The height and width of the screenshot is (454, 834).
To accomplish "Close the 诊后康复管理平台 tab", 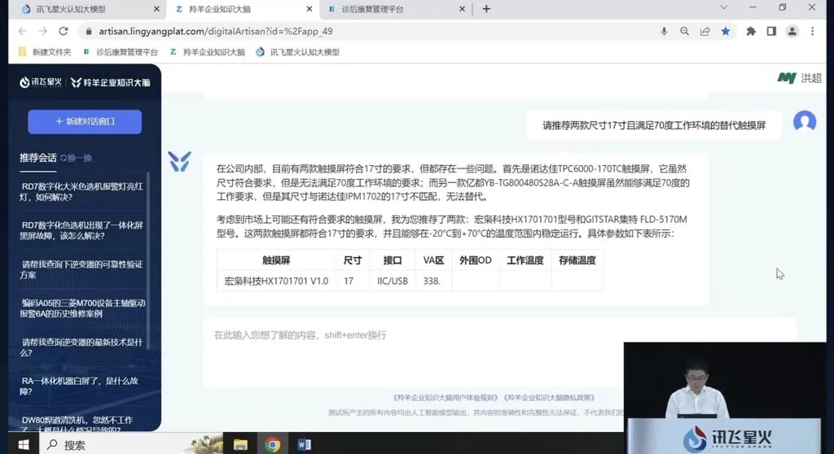I will click(462, 9).
